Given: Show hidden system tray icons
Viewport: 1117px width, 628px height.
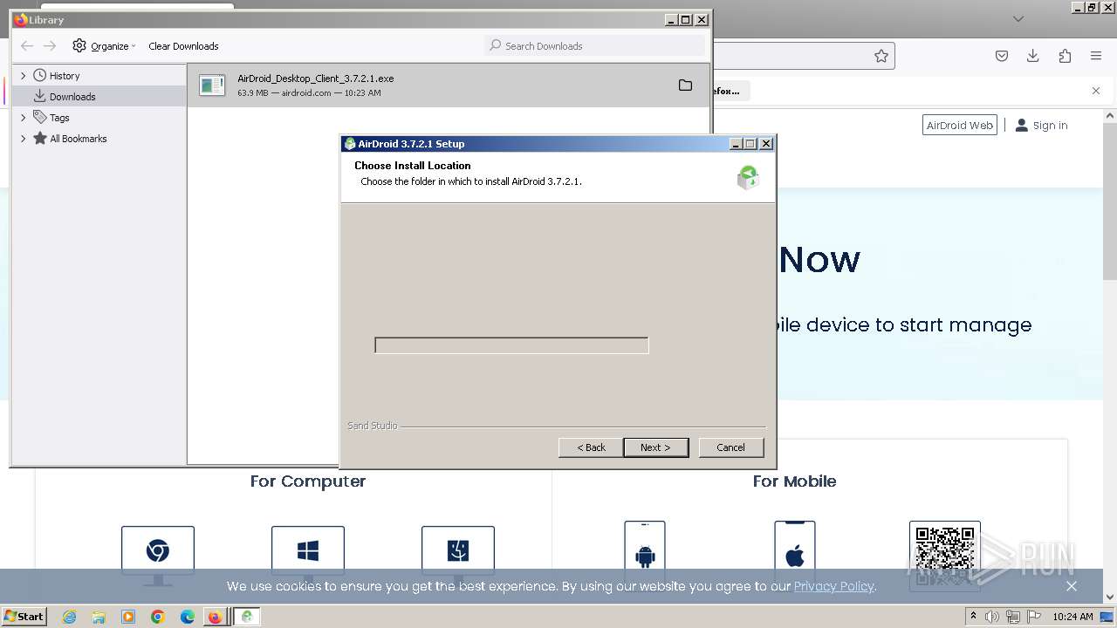Looking at the screenshot, I should coord(973,617).
